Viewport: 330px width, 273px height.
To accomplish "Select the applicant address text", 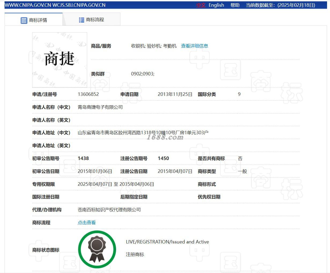I will click(x=143, y=133).
